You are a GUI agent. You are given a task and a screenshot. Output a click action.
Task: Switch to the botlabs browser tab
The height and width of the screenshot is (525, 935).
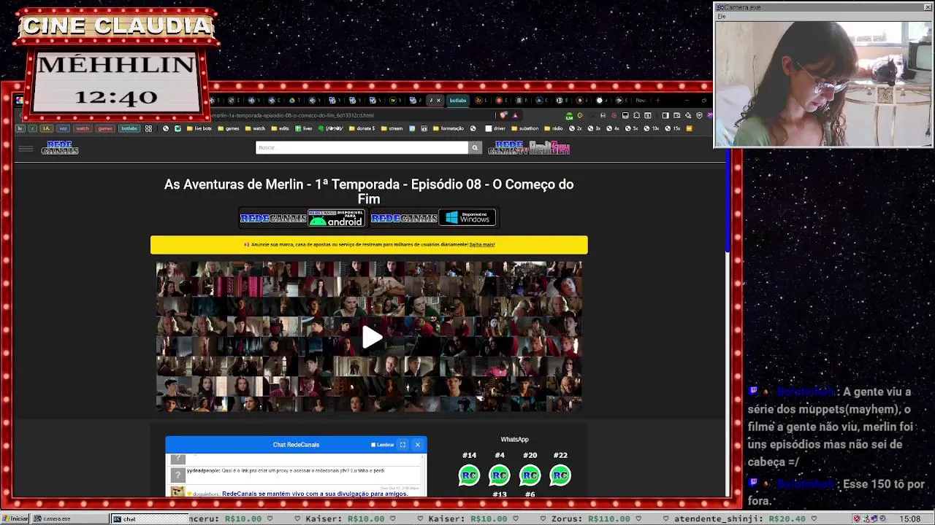coord(458,100)
